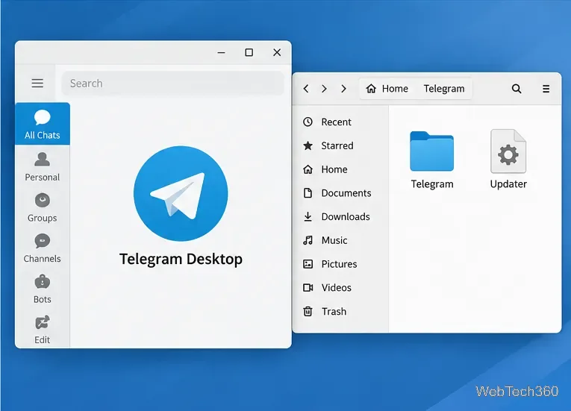Click the second forward arrow beside Home
Screen dimensions: 571x411
tap(343, 89)
